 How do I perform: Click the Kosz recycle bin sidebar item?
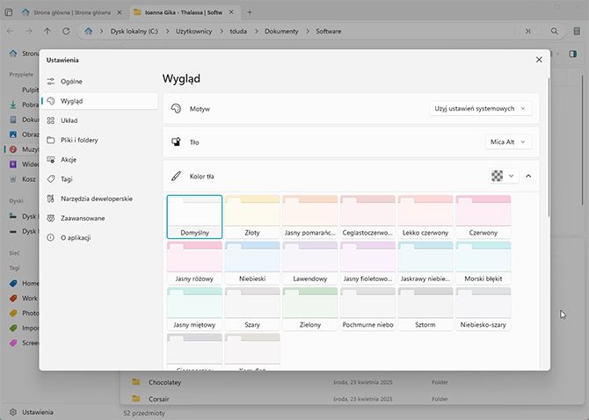coord(23,179)
